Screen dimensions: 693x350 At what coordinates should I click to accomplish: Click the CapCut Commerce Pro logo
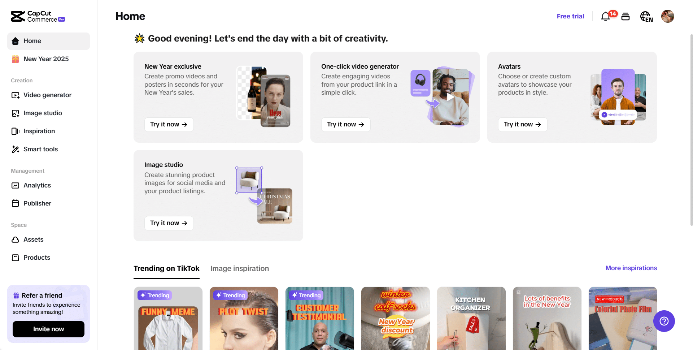coord(38,16)
